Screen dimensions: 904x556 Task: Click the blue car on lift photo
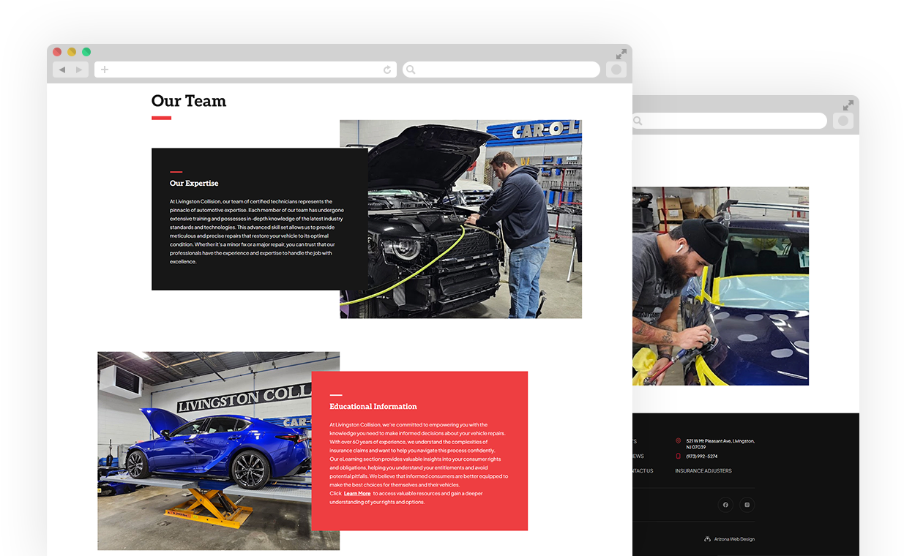[x=218, y=451]
